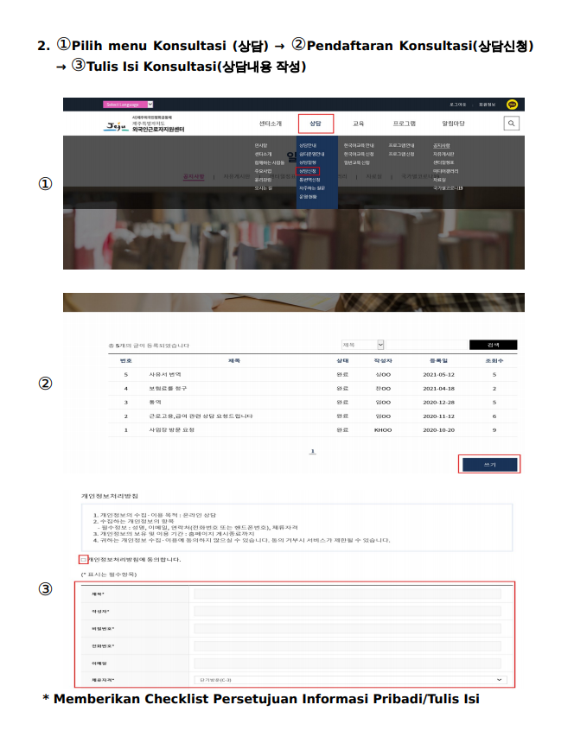Click the 제목 title input field
The width and height of the screenshot is (574, 743).
point(348,594)
